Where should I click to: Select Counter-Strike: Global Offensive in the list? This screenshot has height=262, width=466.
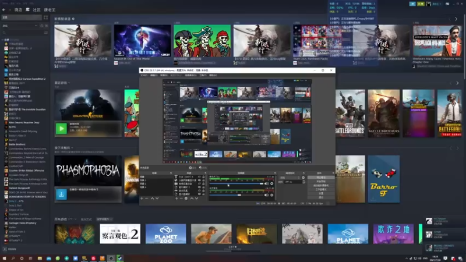pos(26,171)
